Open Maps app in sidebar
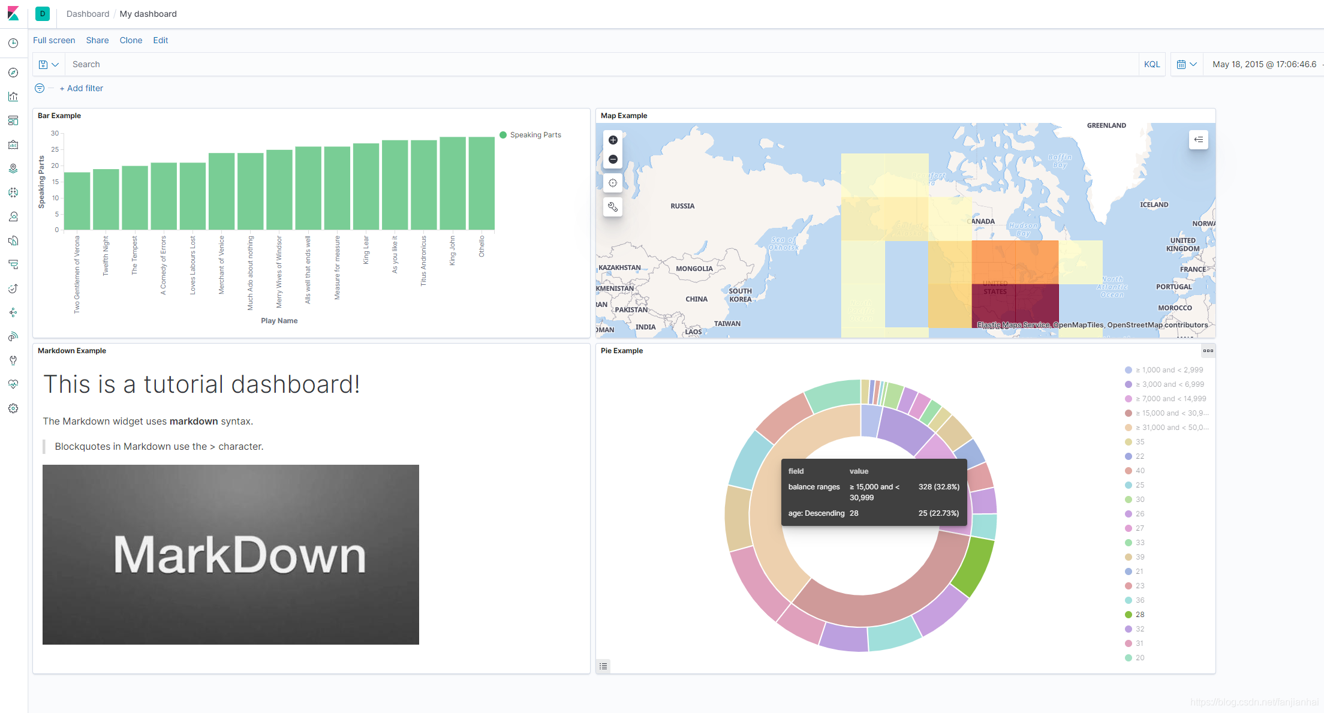 [x=13, y=169]
